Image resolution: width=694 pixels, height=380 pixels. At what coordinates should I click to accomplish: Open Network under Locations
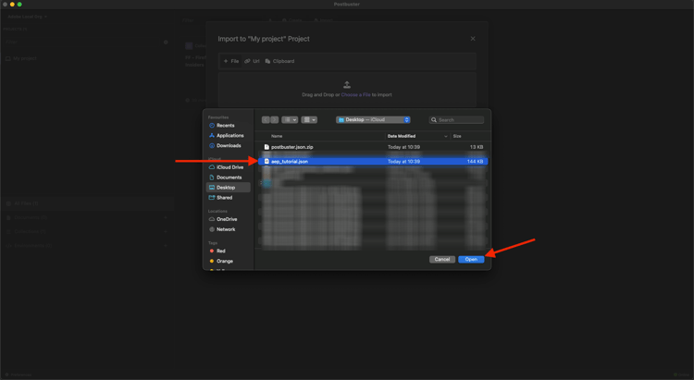pos(222,229)
